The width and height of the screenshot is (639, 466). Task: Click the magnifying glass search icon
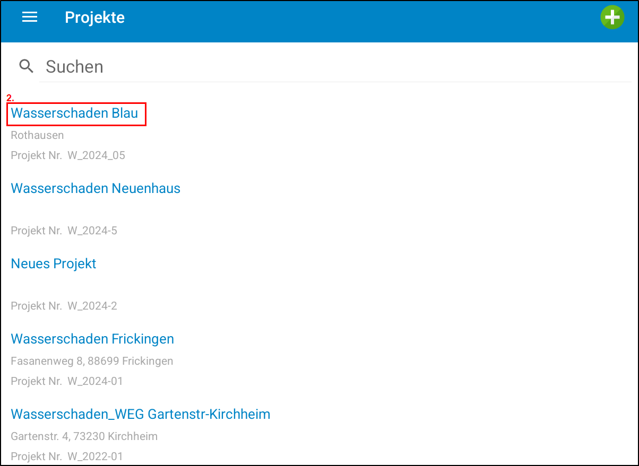[26, 66]
